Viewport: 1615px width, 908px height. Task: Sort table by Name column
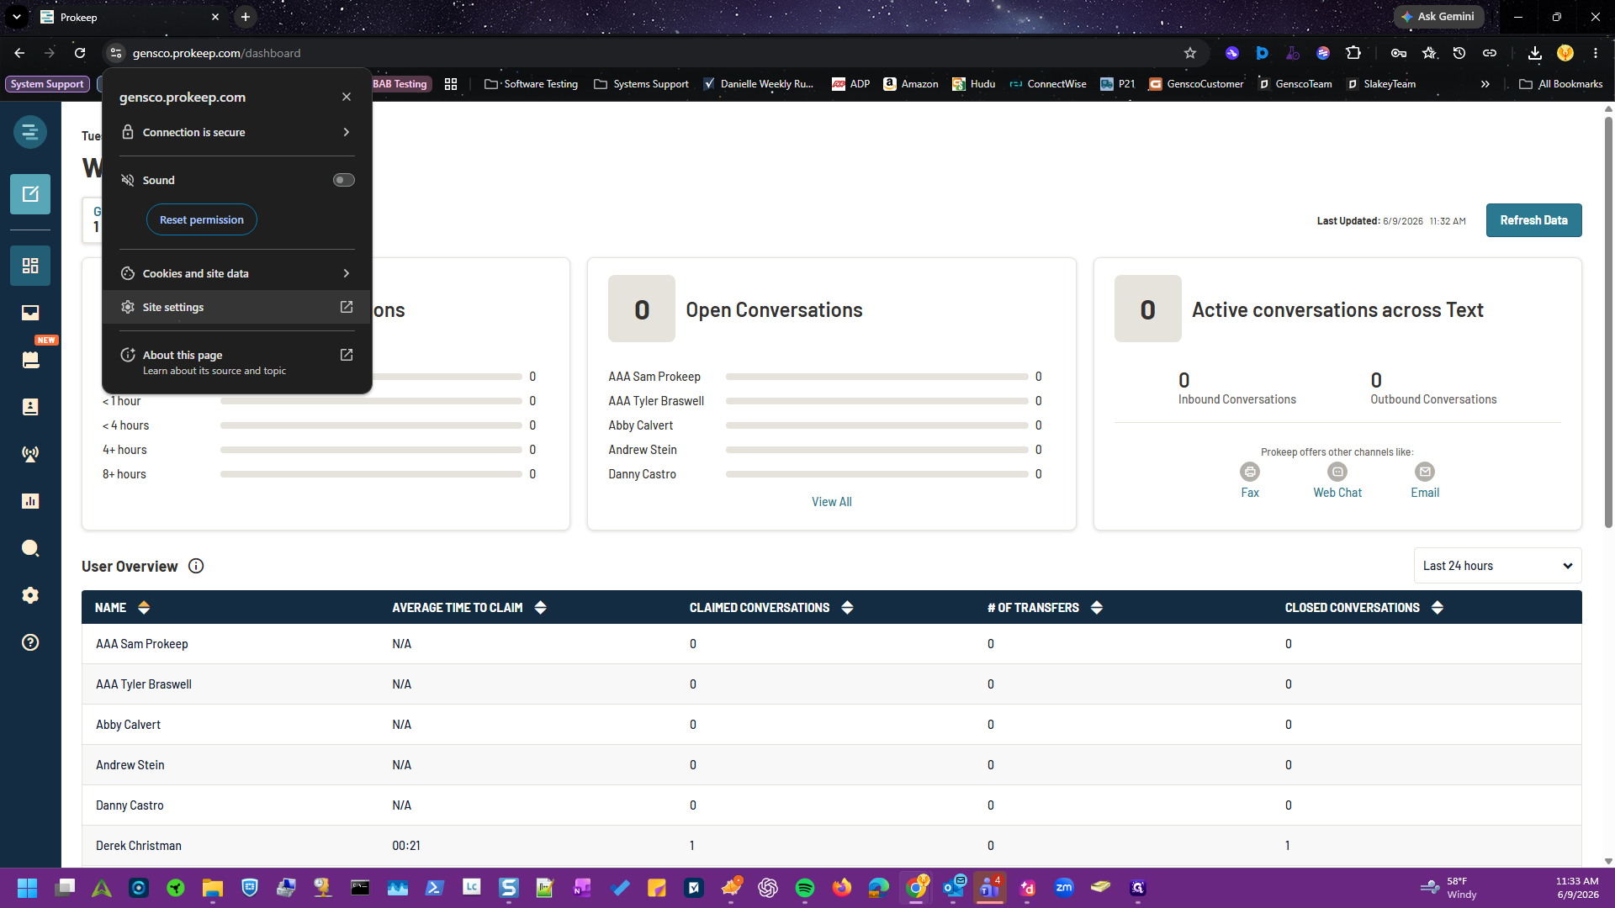point(144,608)
